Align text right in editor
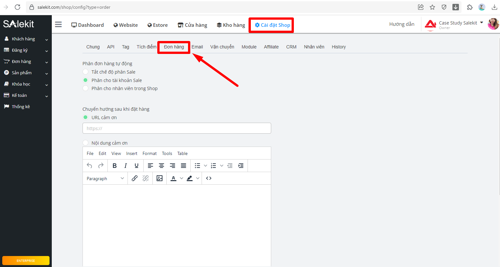500x267 pixels. pos(172,166)
